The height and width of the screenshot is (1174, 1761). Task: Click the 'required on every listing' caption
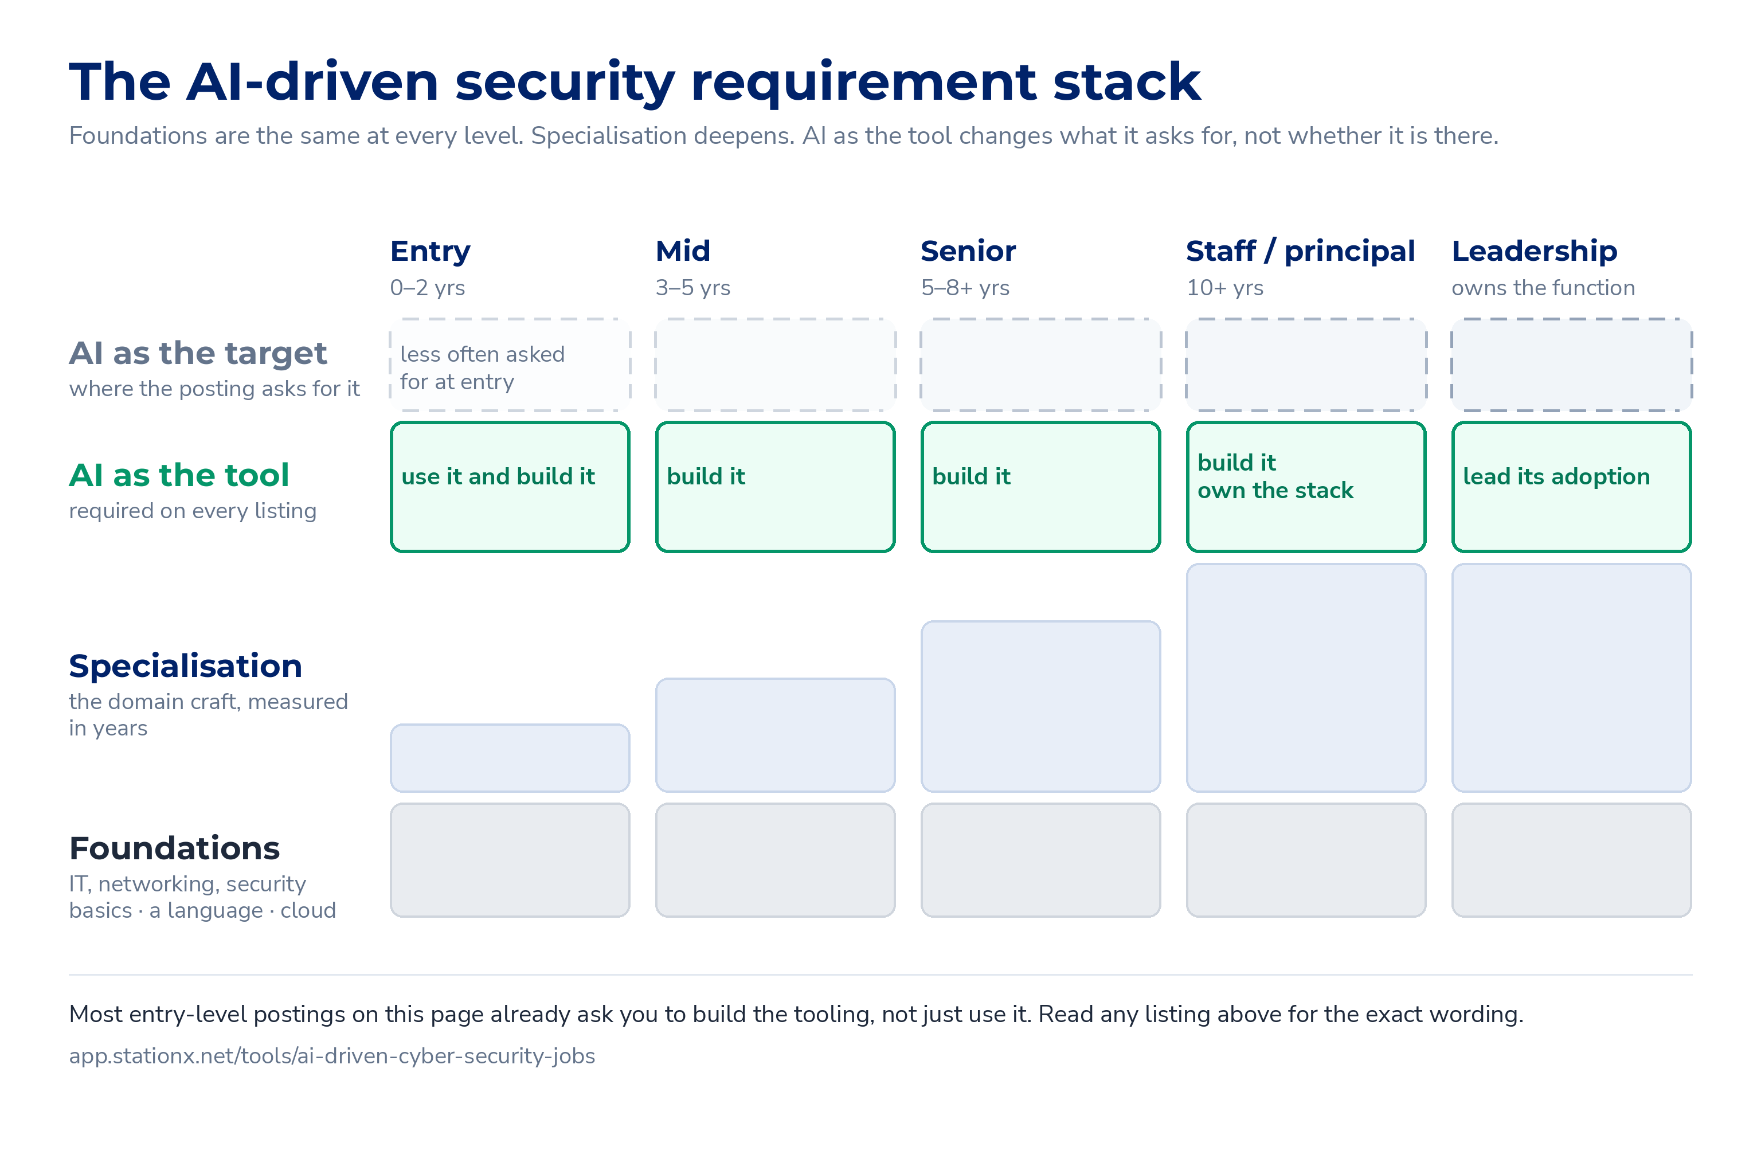tap(193, 511)
